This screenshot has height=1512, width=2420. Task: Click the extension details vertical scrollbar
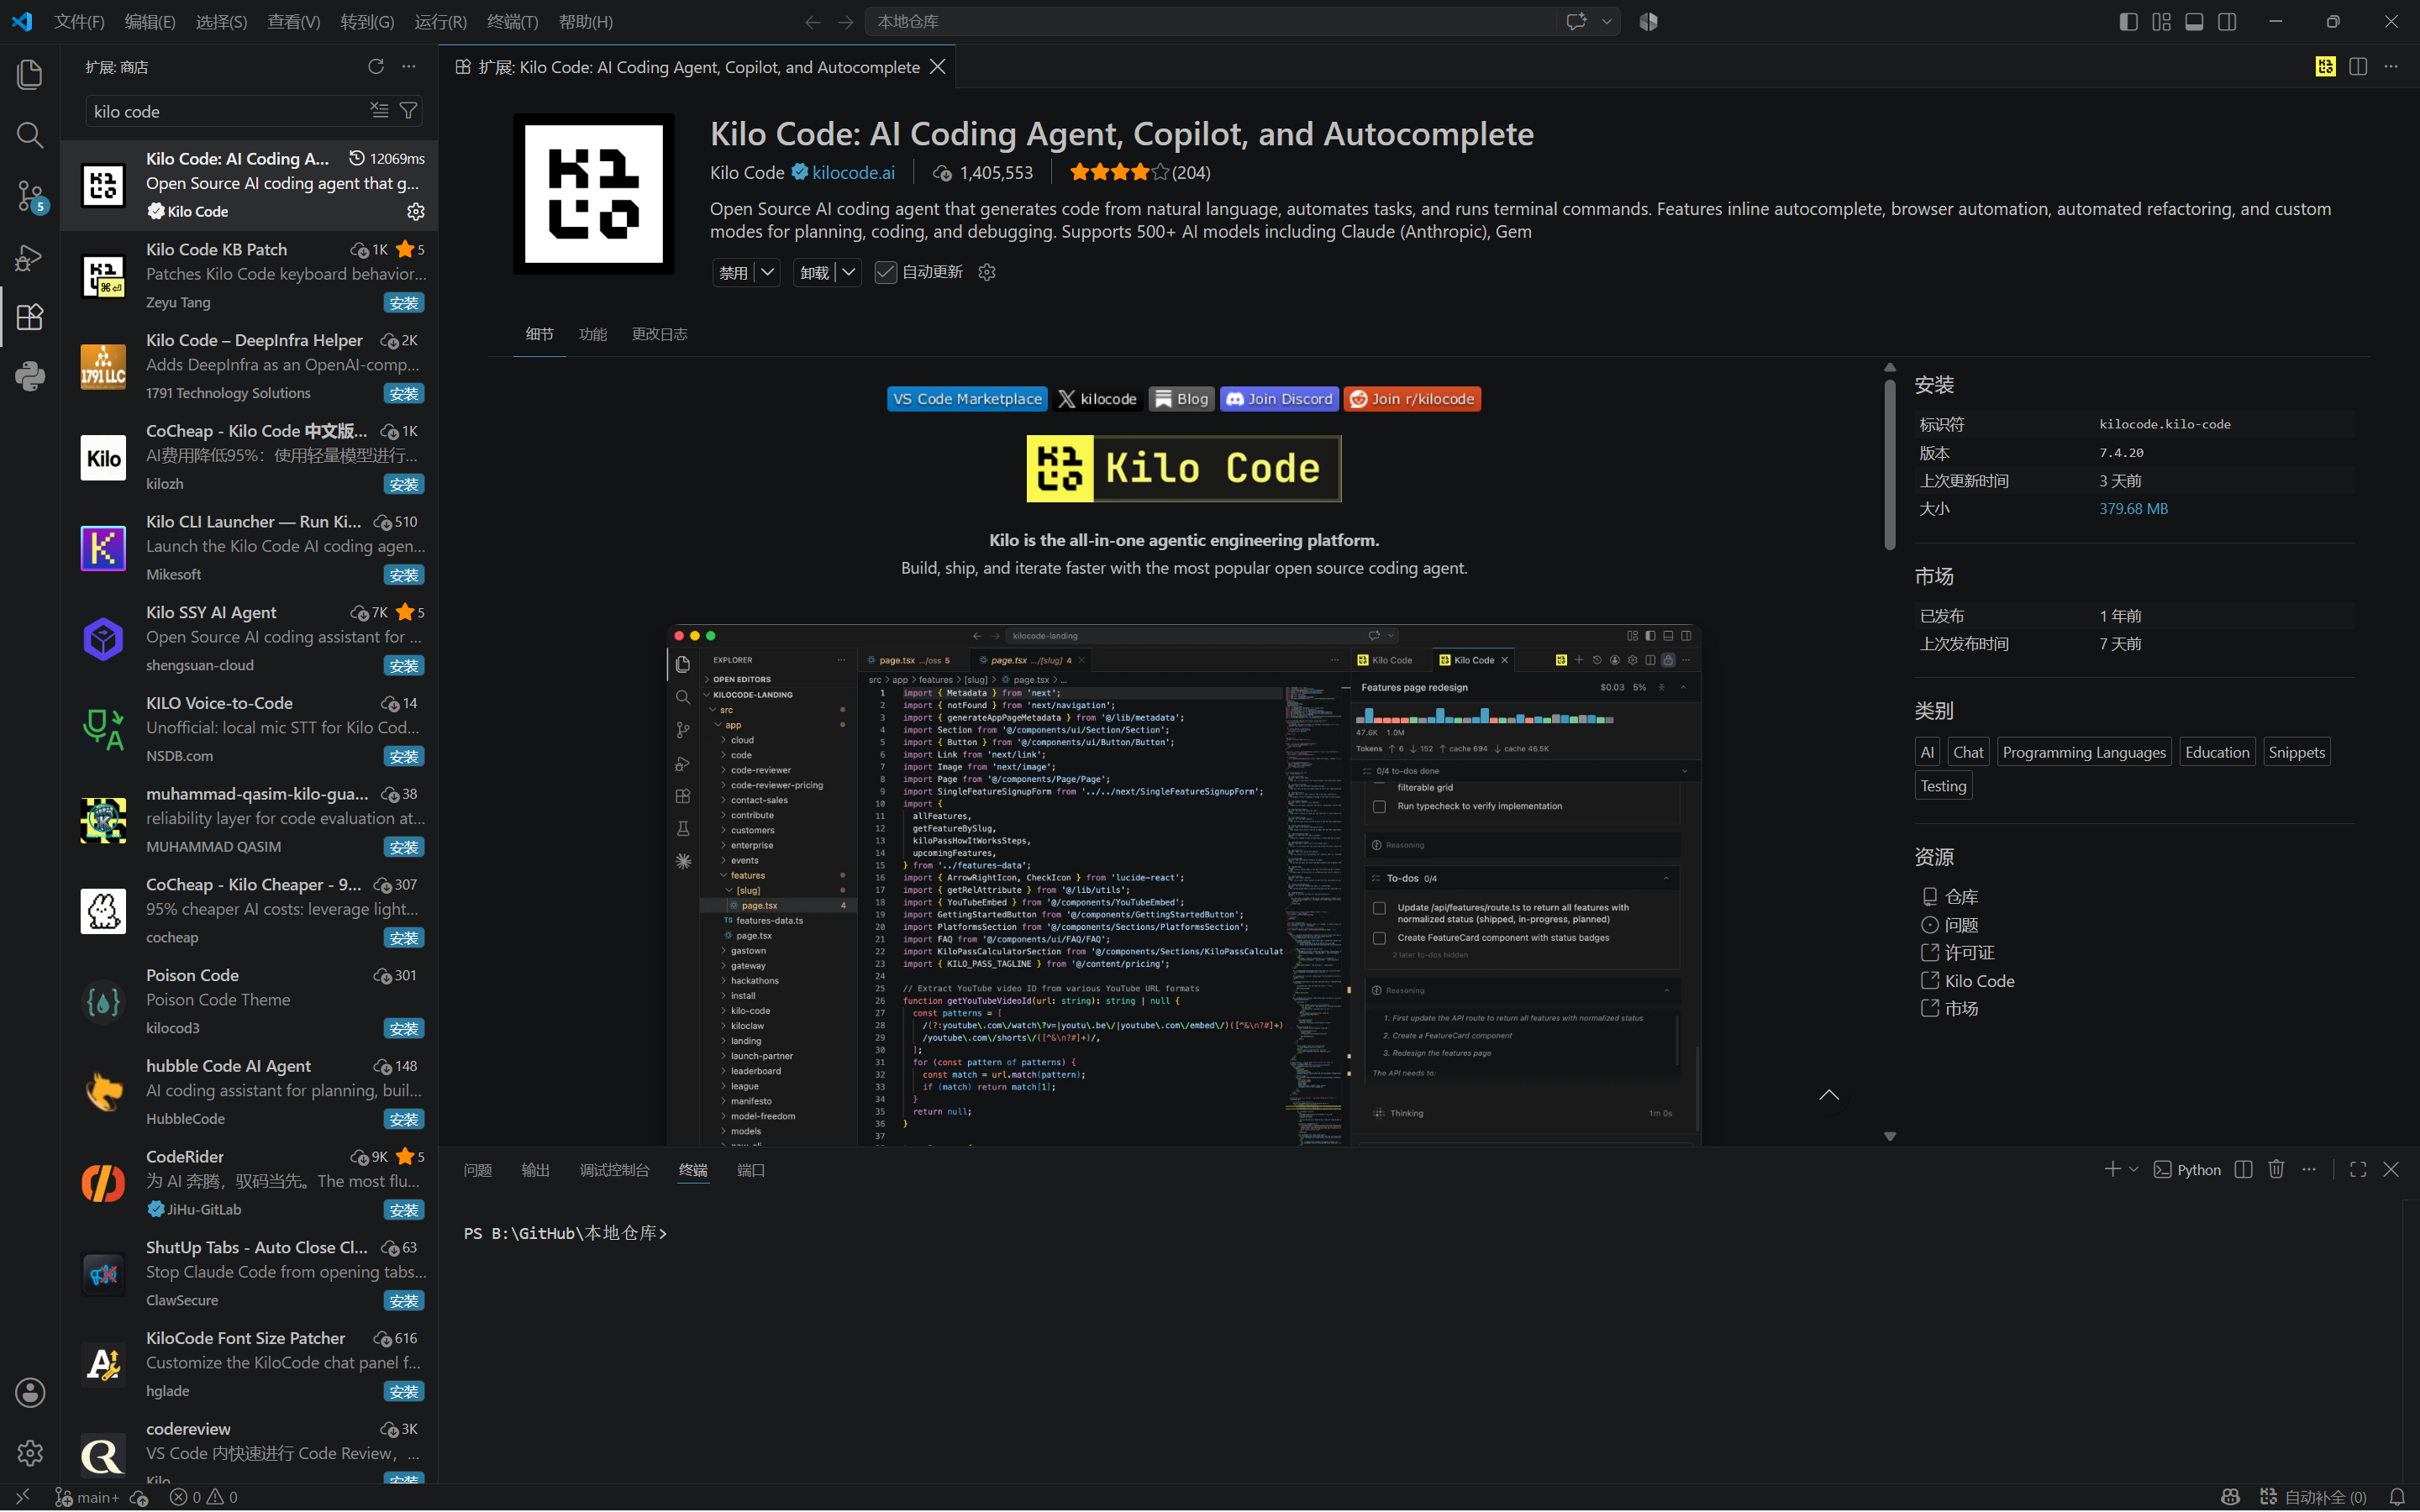coord(1890,465)
